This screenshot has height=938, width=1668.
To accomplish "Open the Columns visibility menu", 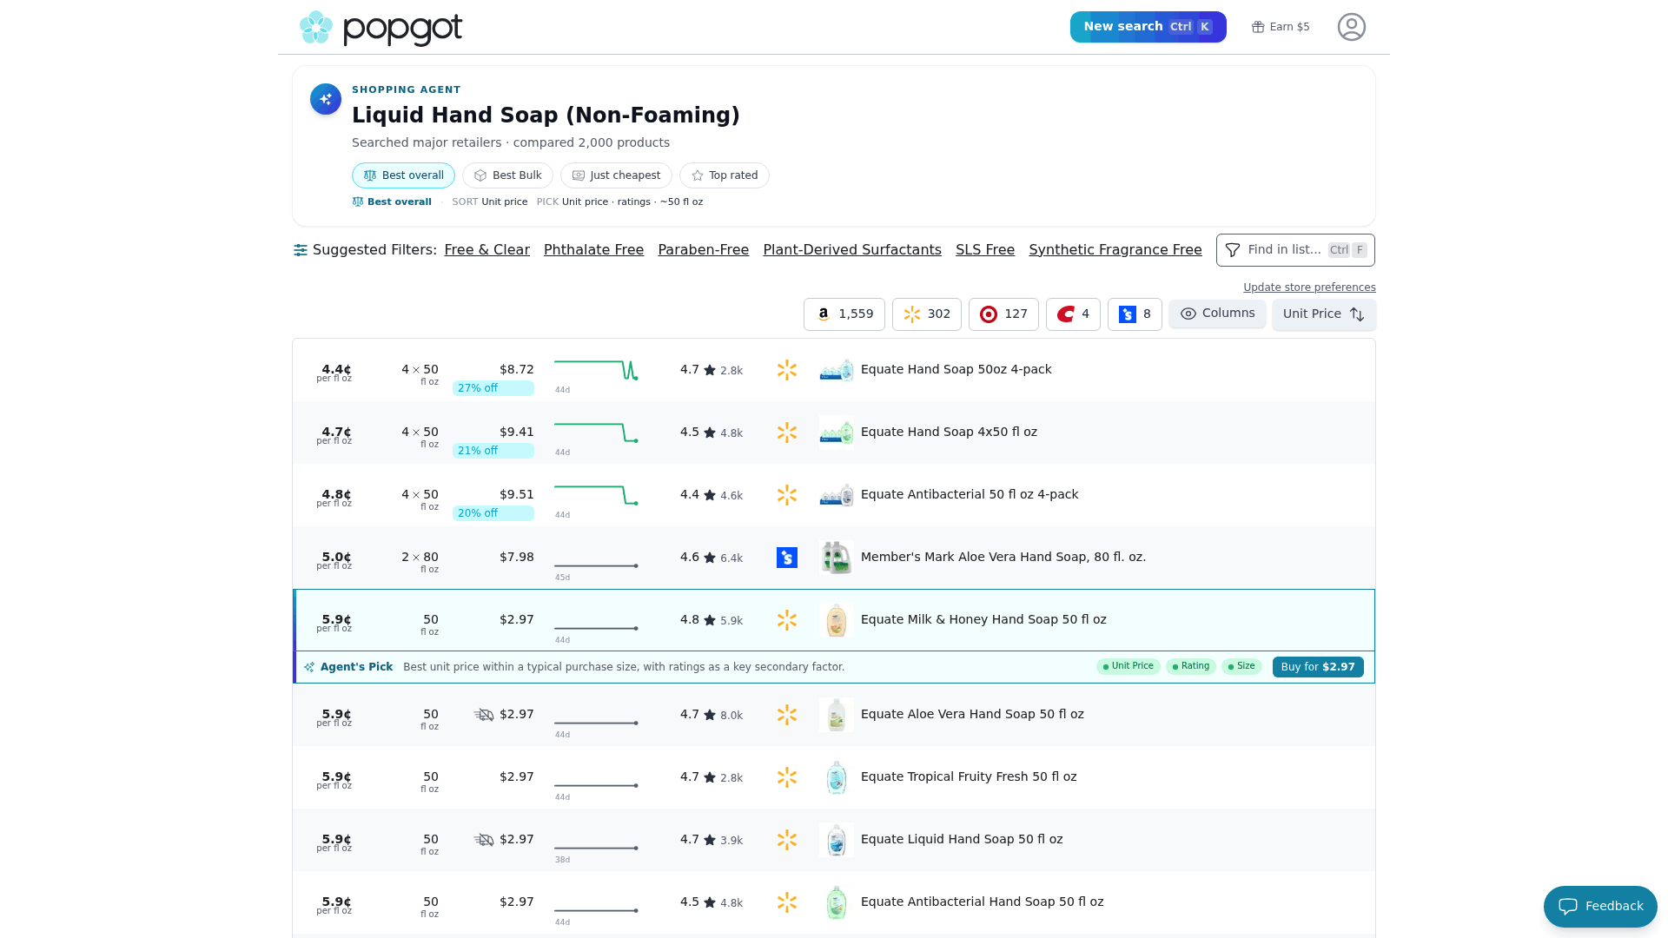I will pos(1217,314).
